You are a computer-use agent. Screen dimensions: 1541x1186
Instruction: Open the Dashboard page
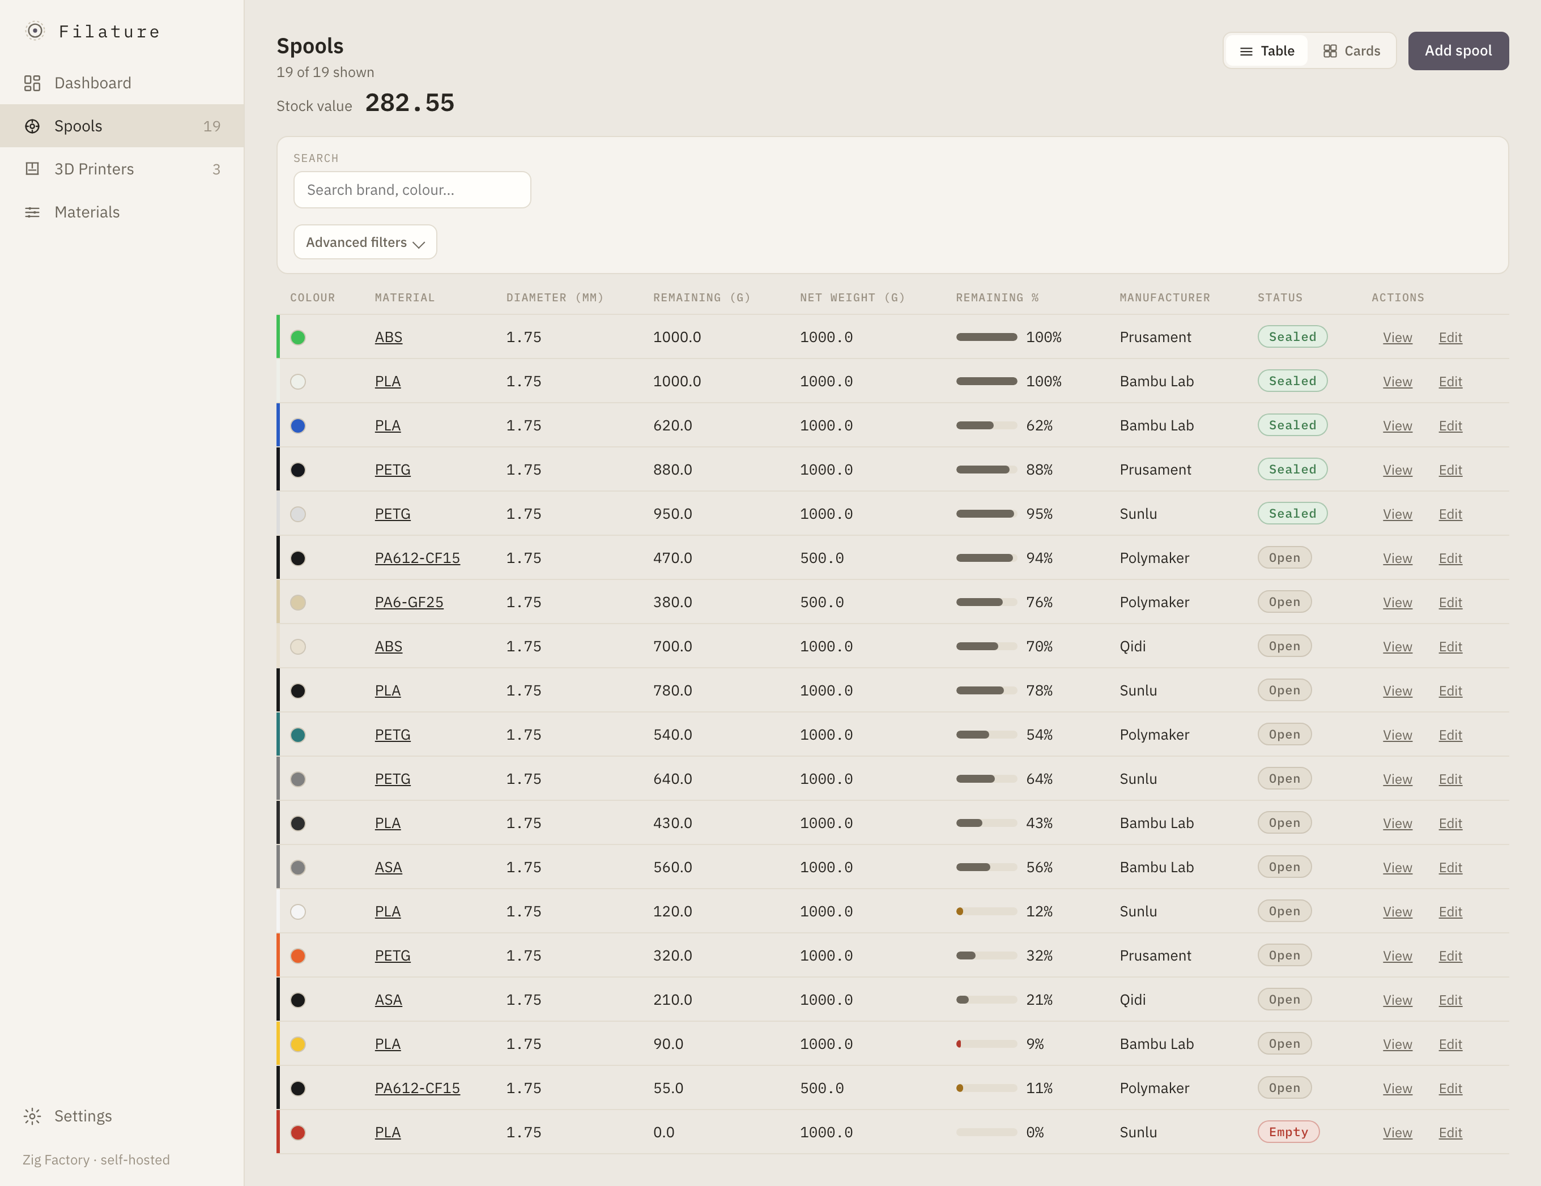[x=121, y=83]
